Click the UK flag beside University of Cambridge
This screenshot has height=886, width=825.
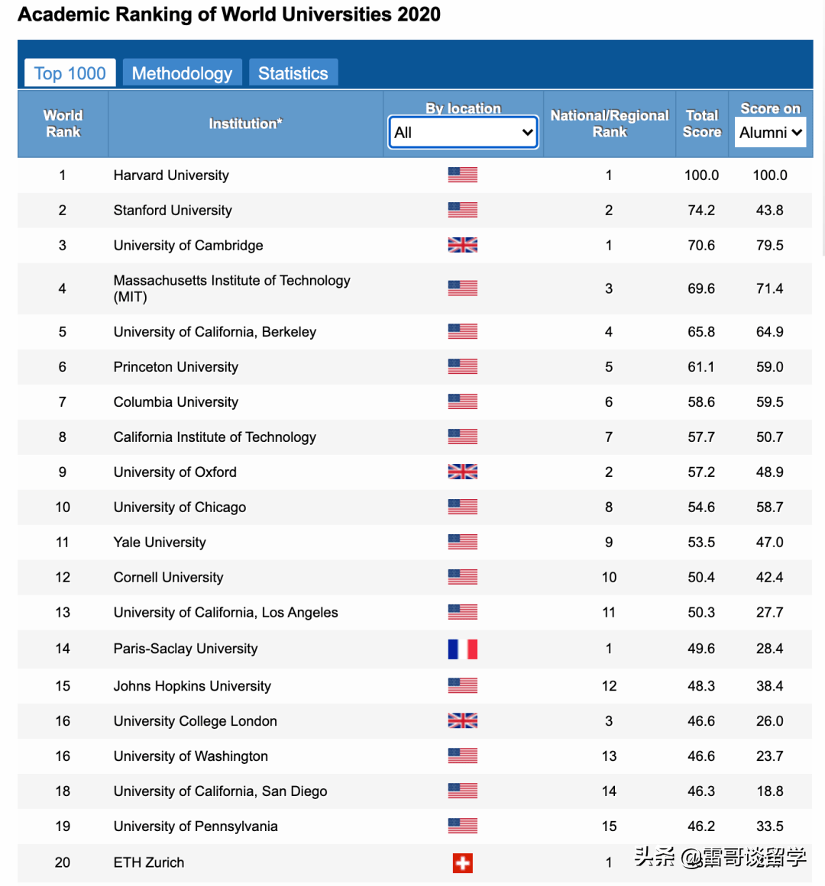(x=463, y=245)
